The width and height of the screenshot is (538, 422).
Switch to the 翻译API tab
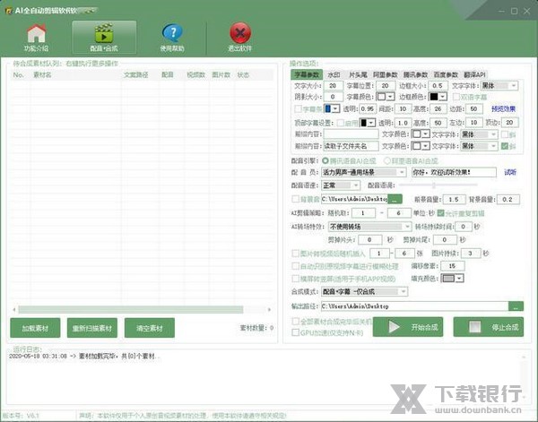tap(474, 74)
